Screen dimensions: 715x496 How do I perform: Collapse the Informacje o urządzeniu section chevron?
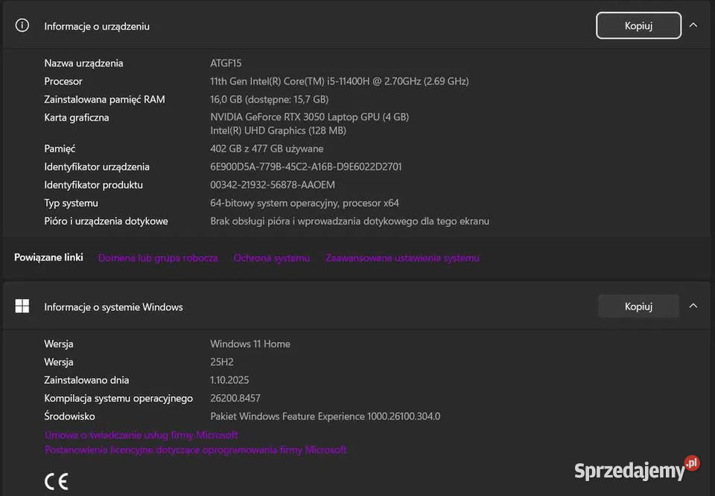coord(693,25)
